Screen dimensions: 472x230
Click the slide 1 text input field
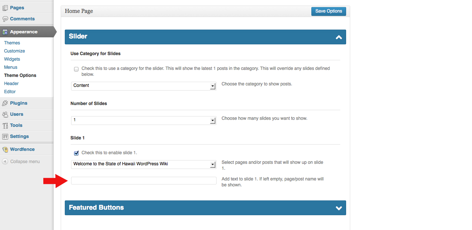[144, 180]
